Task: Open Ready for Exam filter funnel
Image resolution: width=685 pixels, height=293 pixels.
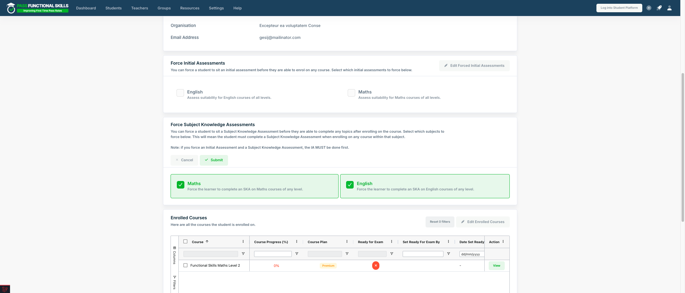Action: [391, 254]
